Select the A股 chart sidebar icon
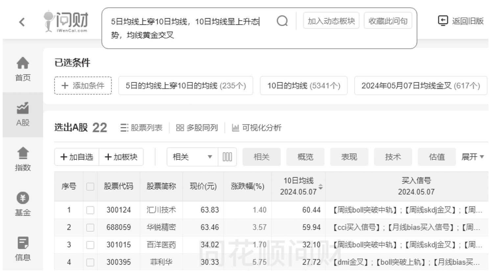This screenshot has width=491, height=273. click(x=23, y=108)
